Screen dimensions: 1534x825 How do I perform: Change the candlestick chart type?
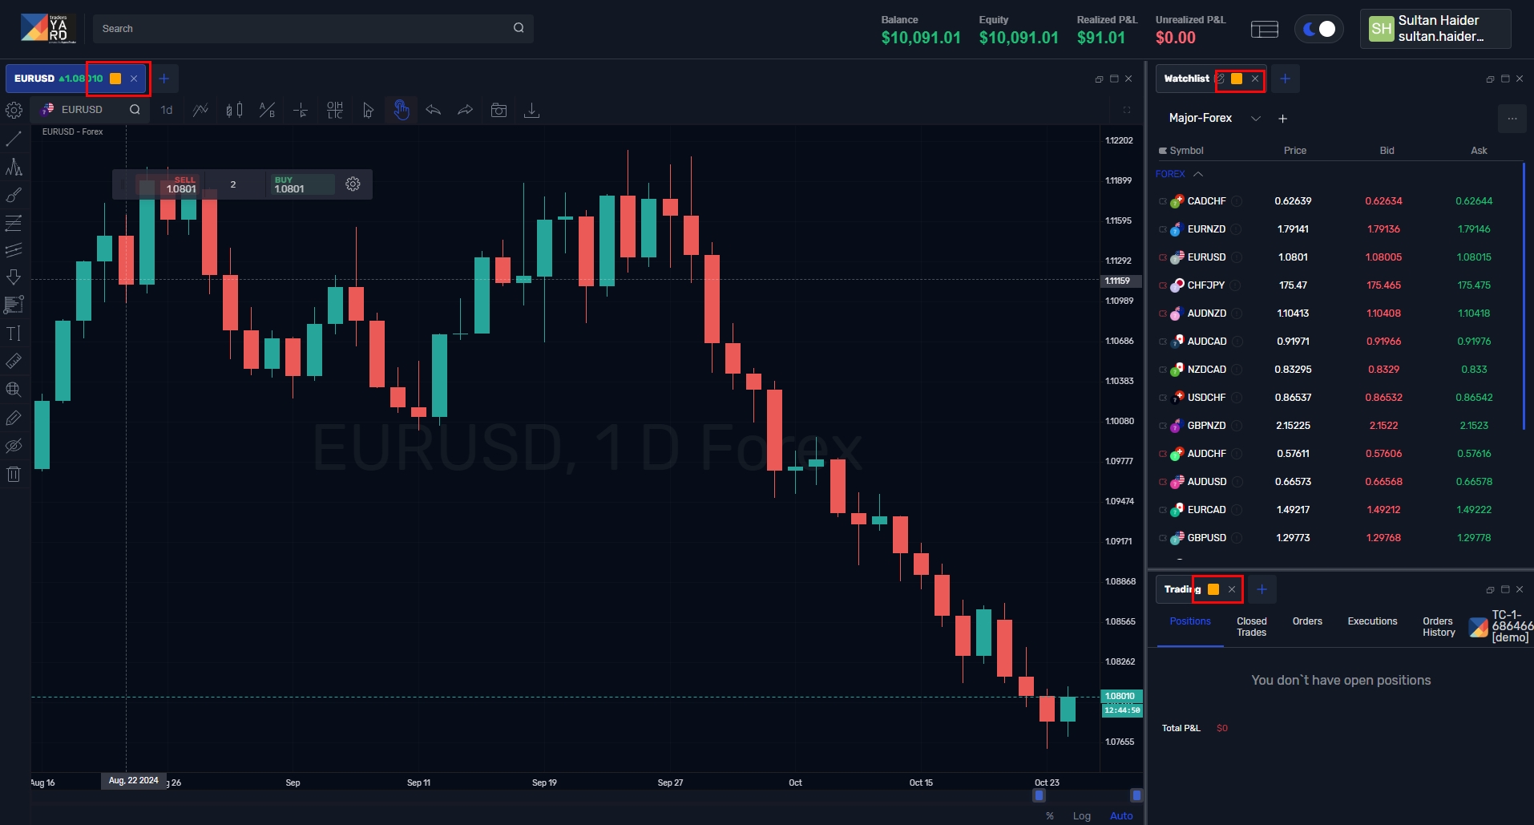234,110
